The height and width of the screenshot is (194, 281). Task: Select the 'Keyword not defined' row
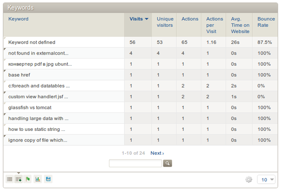[x=140, y=42]
